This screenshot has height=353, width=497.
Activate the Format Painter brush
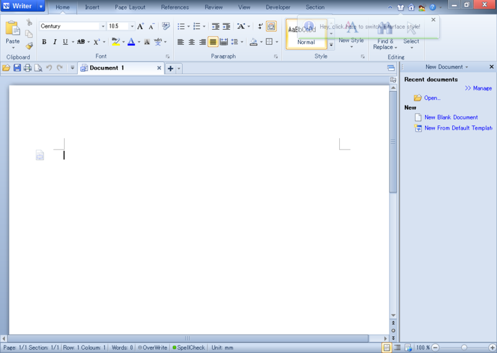pyautogui.click(x=29, y=46)
